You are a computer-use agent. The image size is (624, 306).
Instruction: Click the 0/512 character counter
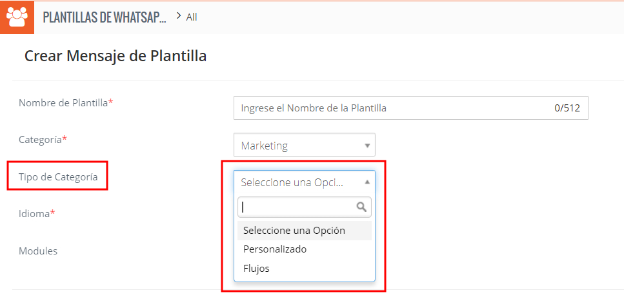point(567,108)
